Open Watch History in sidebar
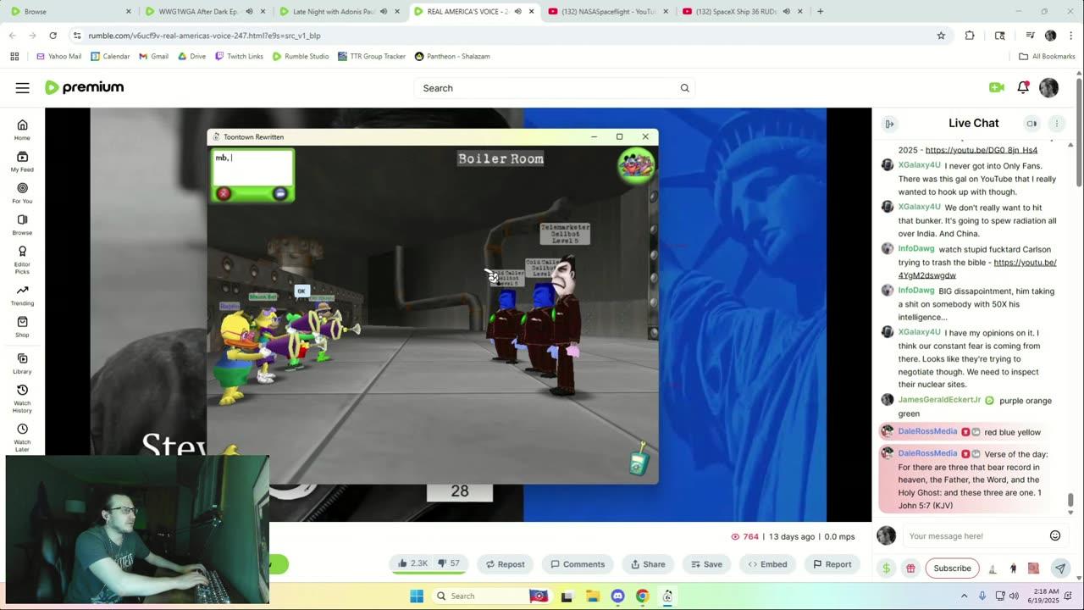Viewport: 1084px width, 610px height. pyautogui.click(x=22, y=398)
